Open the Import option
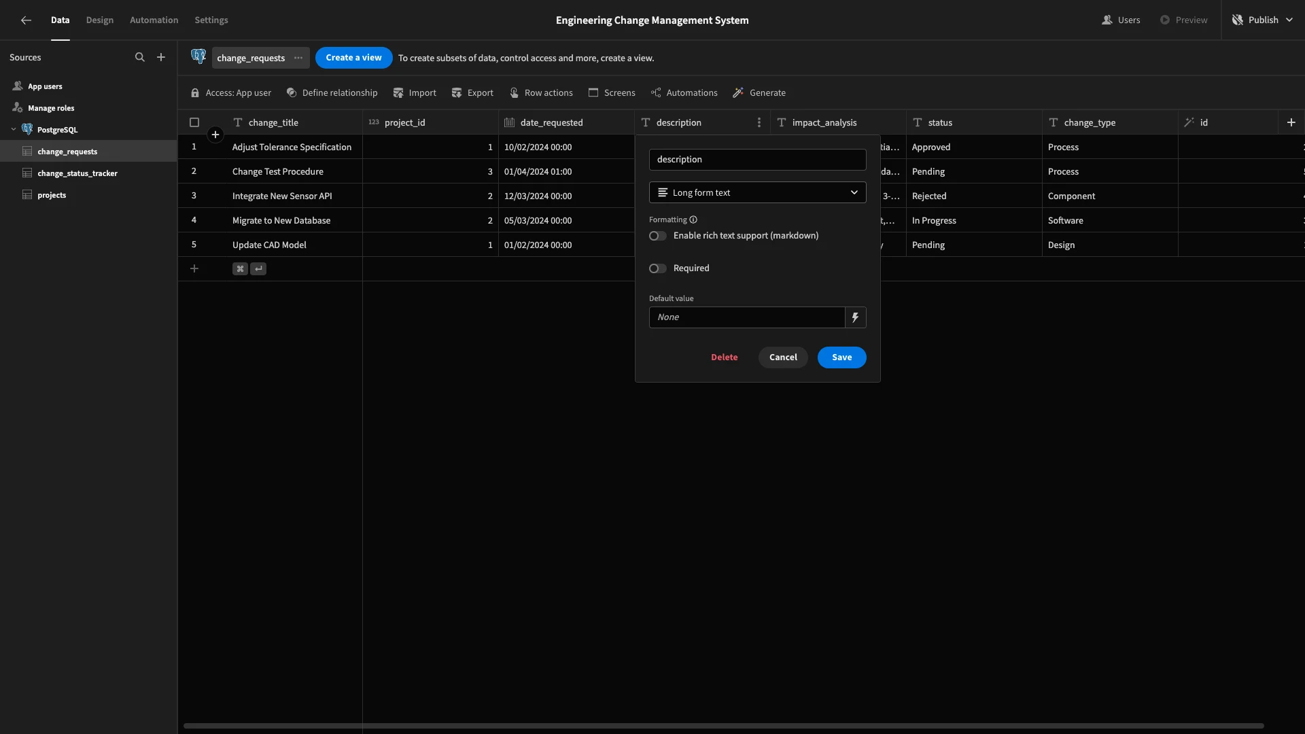The height and width of the screenshot is (734, 1305). click(x=415, y=93)
